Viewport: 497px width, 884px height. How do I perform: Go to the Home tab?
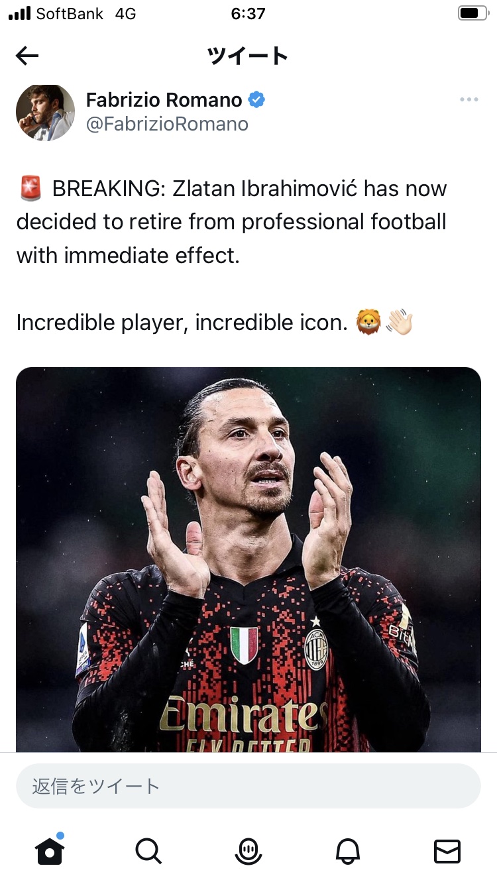point(50,850)
